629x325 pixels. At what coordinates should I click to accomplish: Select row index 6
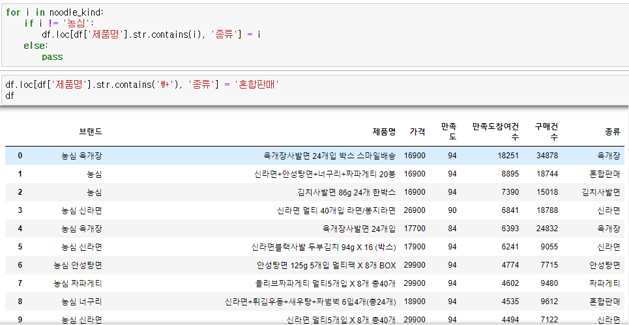[x=20, y=265]
